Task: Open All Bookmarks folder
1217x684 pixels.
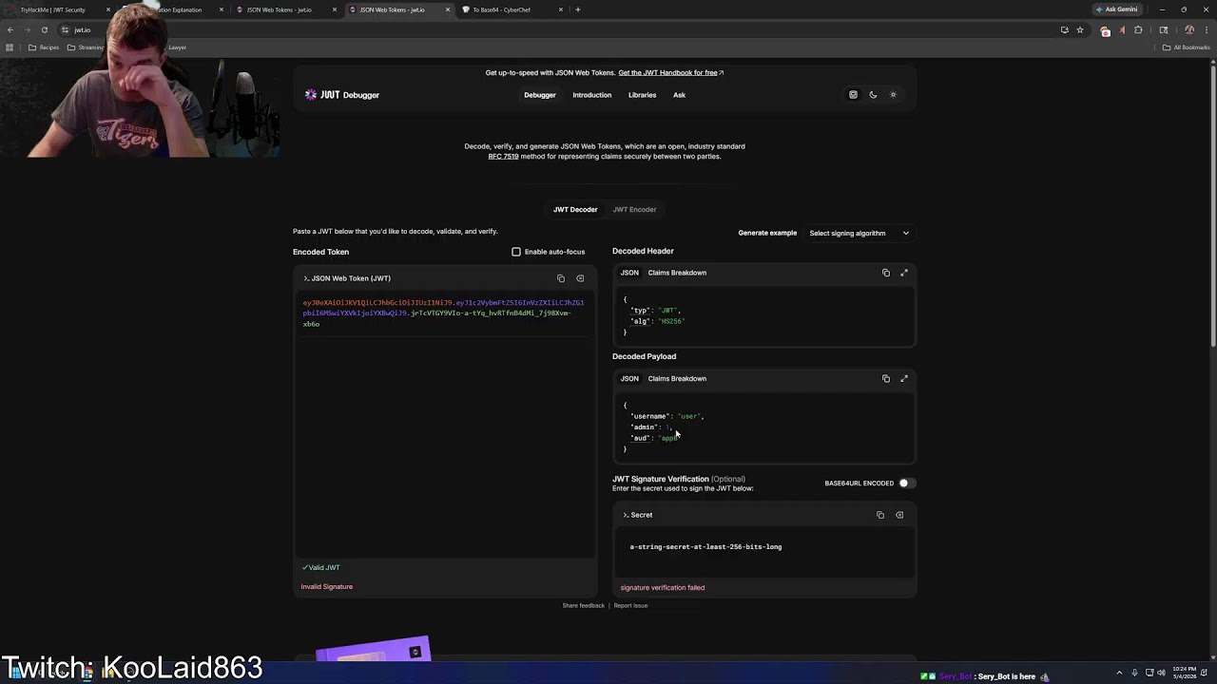Action: coord(1186,47)
